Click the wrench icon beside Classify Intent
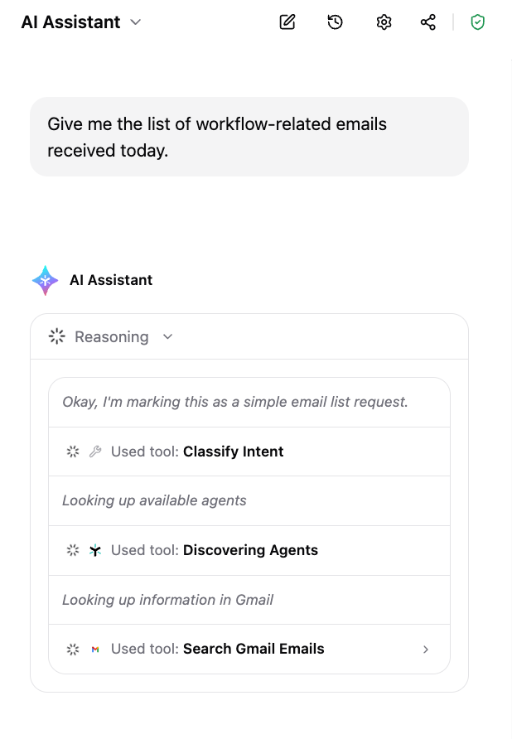Viewport: 512px width, 739px height. point(95,452)
